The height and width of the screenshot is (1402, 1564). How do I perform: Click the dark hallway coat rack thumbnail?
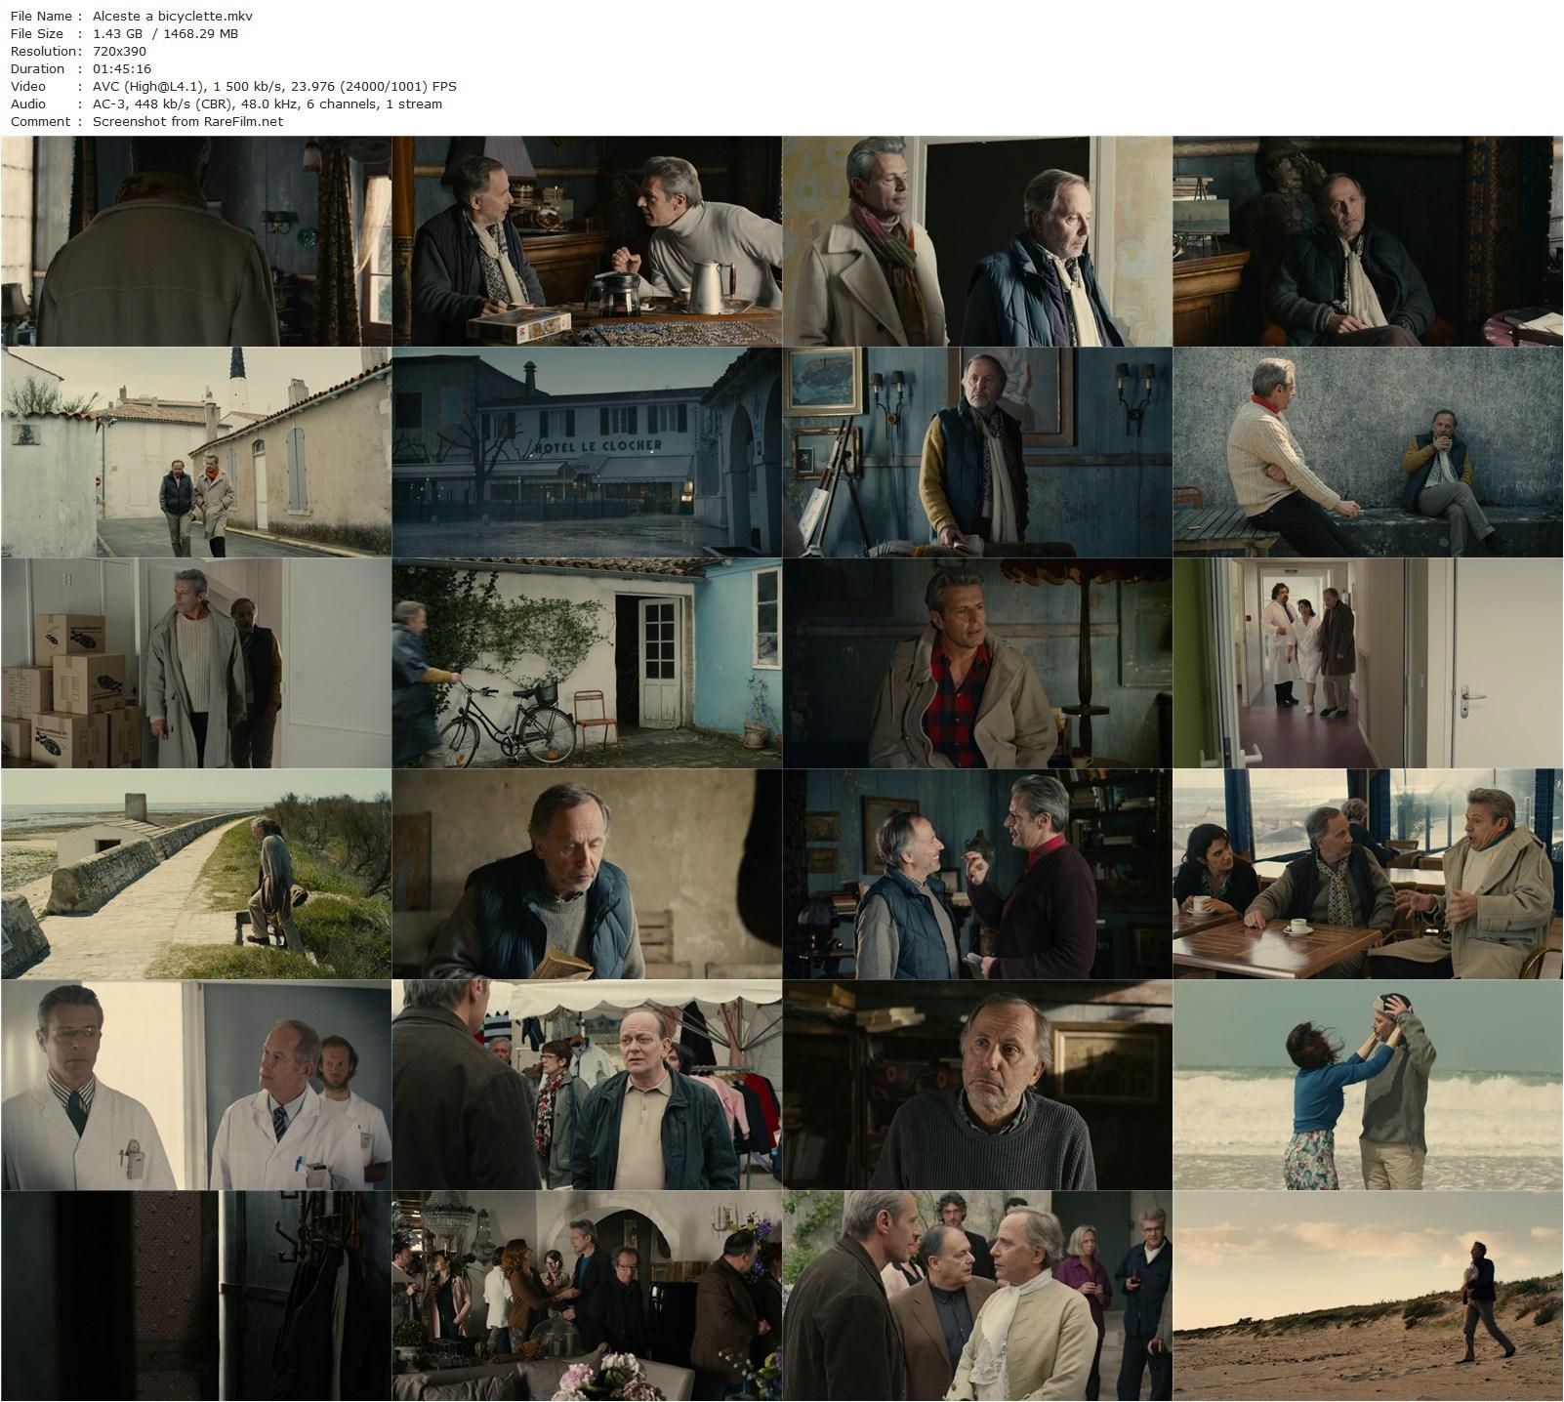pos(196,1296)
